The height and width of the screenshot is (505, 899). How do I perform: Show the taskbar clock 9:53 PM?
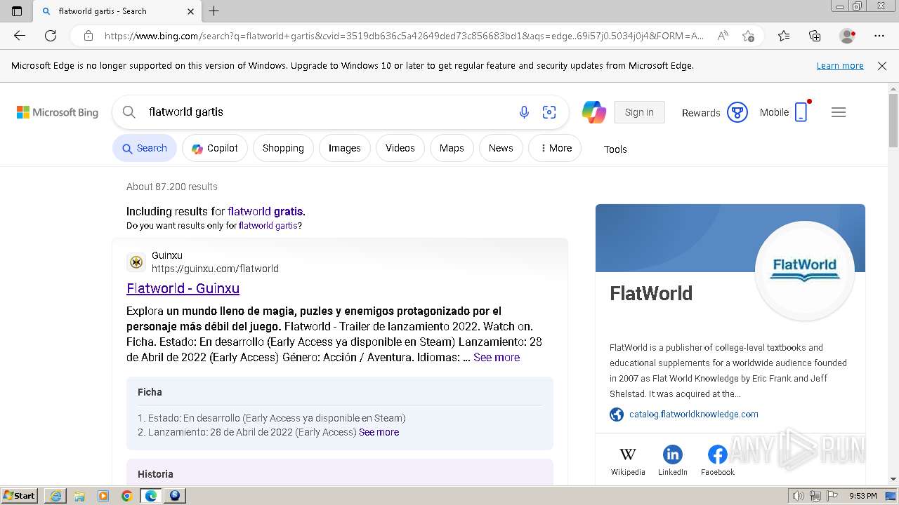[863, 496]
